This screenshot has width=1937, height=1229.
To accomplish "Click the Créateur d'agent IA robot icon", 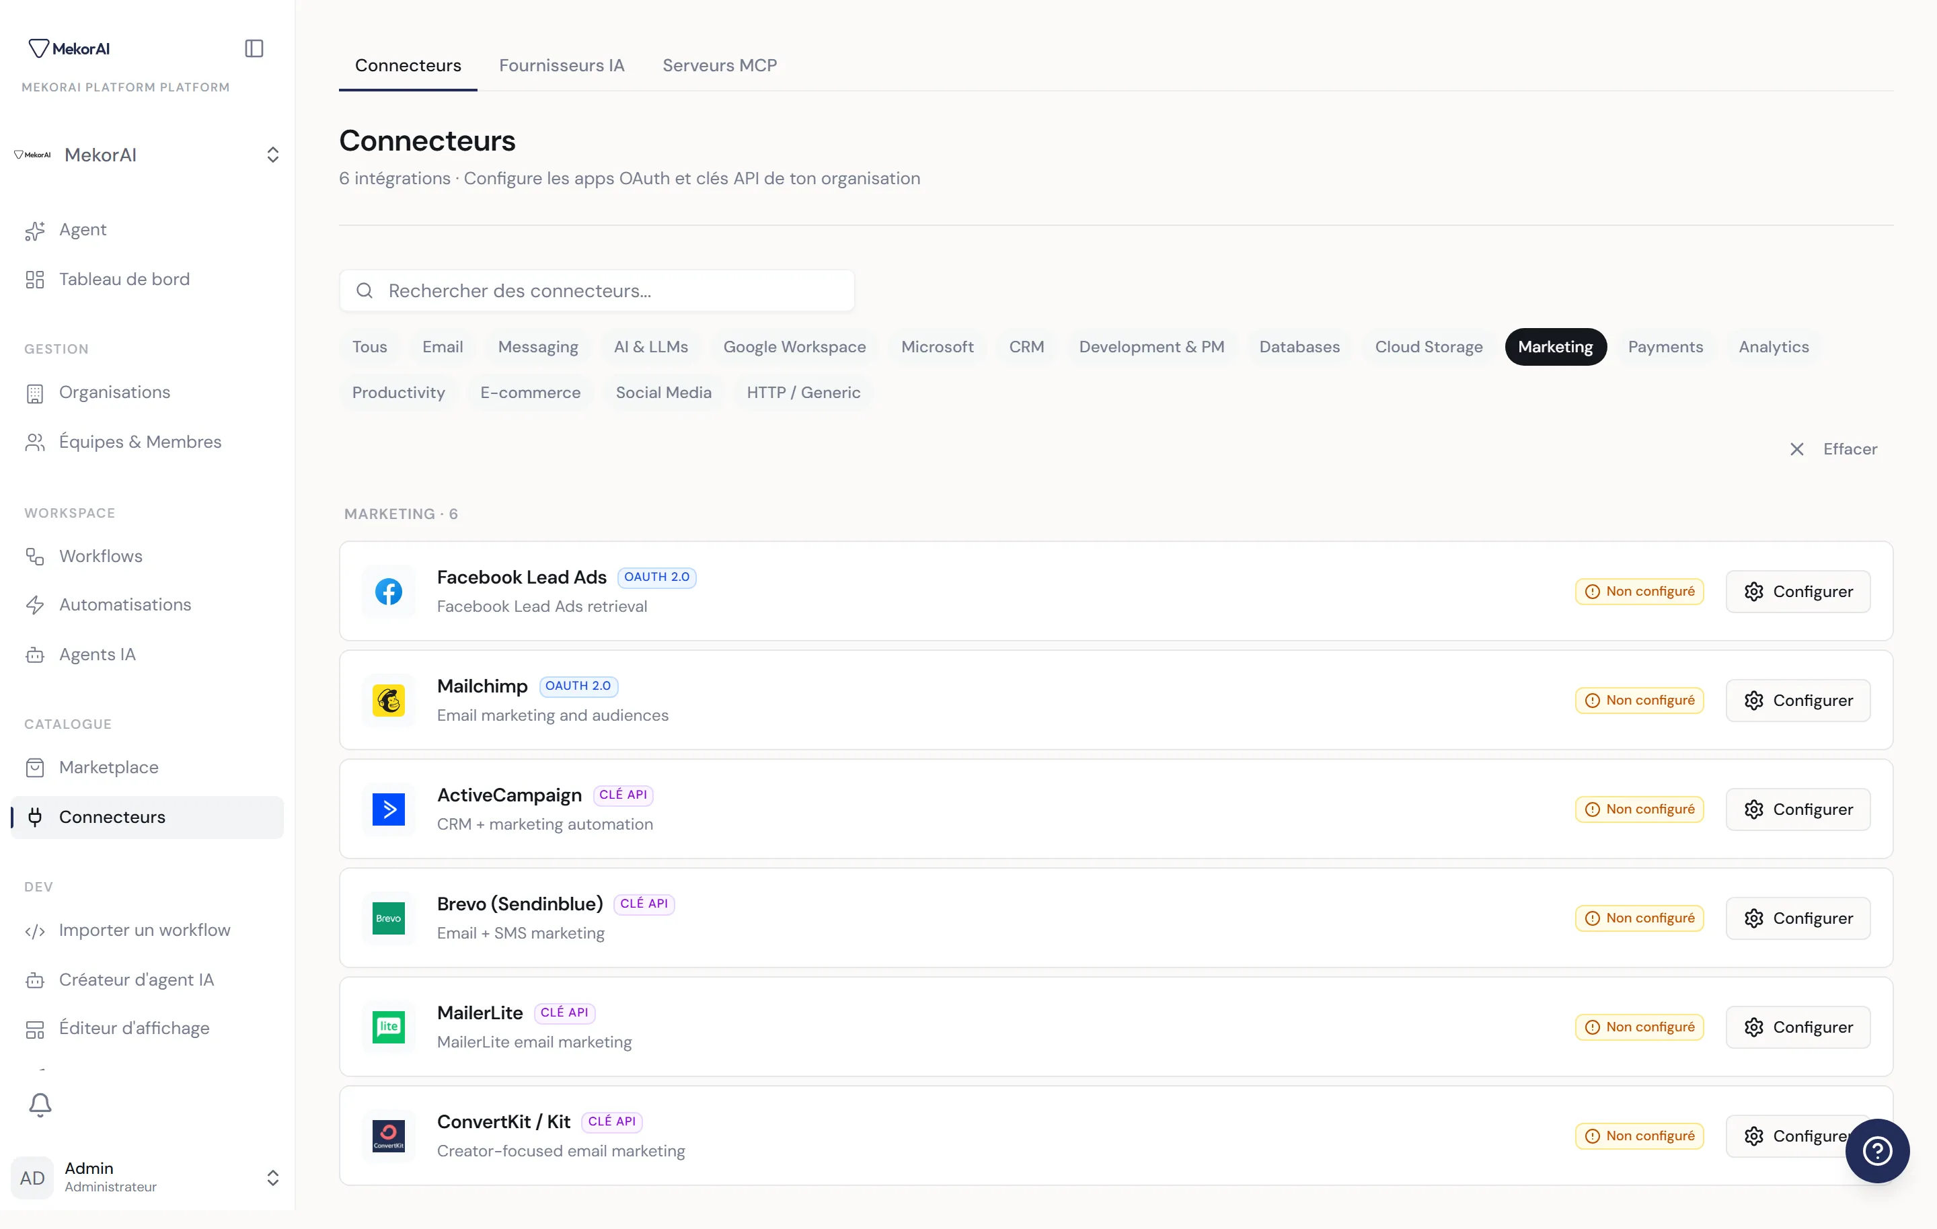I will coord(34,980).
